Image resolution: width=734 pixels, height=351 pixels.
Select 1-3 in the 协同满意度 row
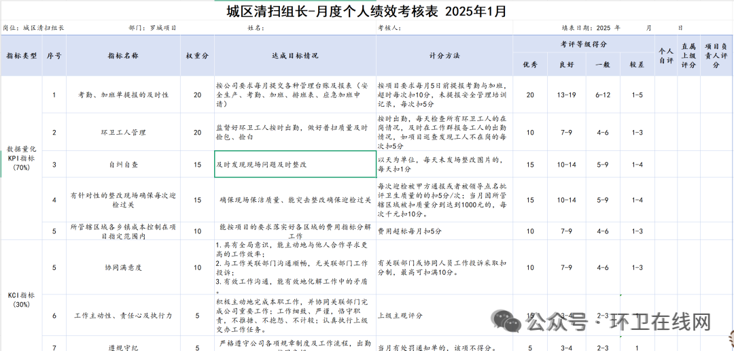(637, 267)
